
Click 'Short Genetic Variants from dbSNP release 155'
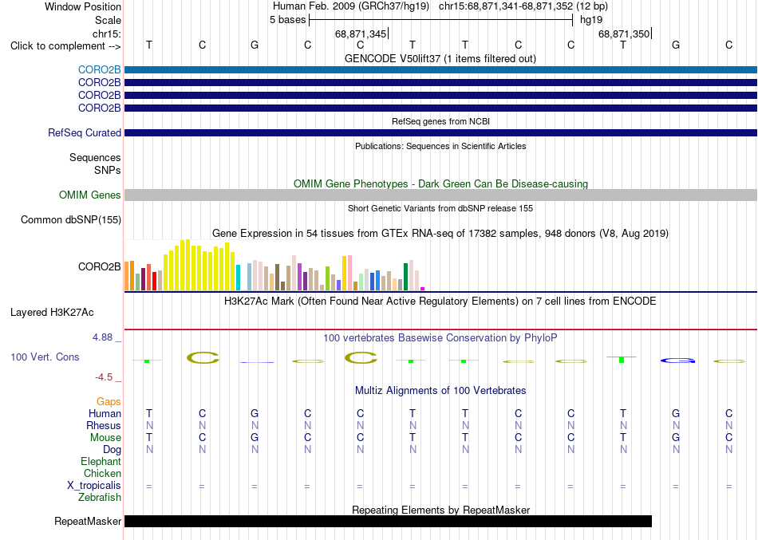point(440,208)
